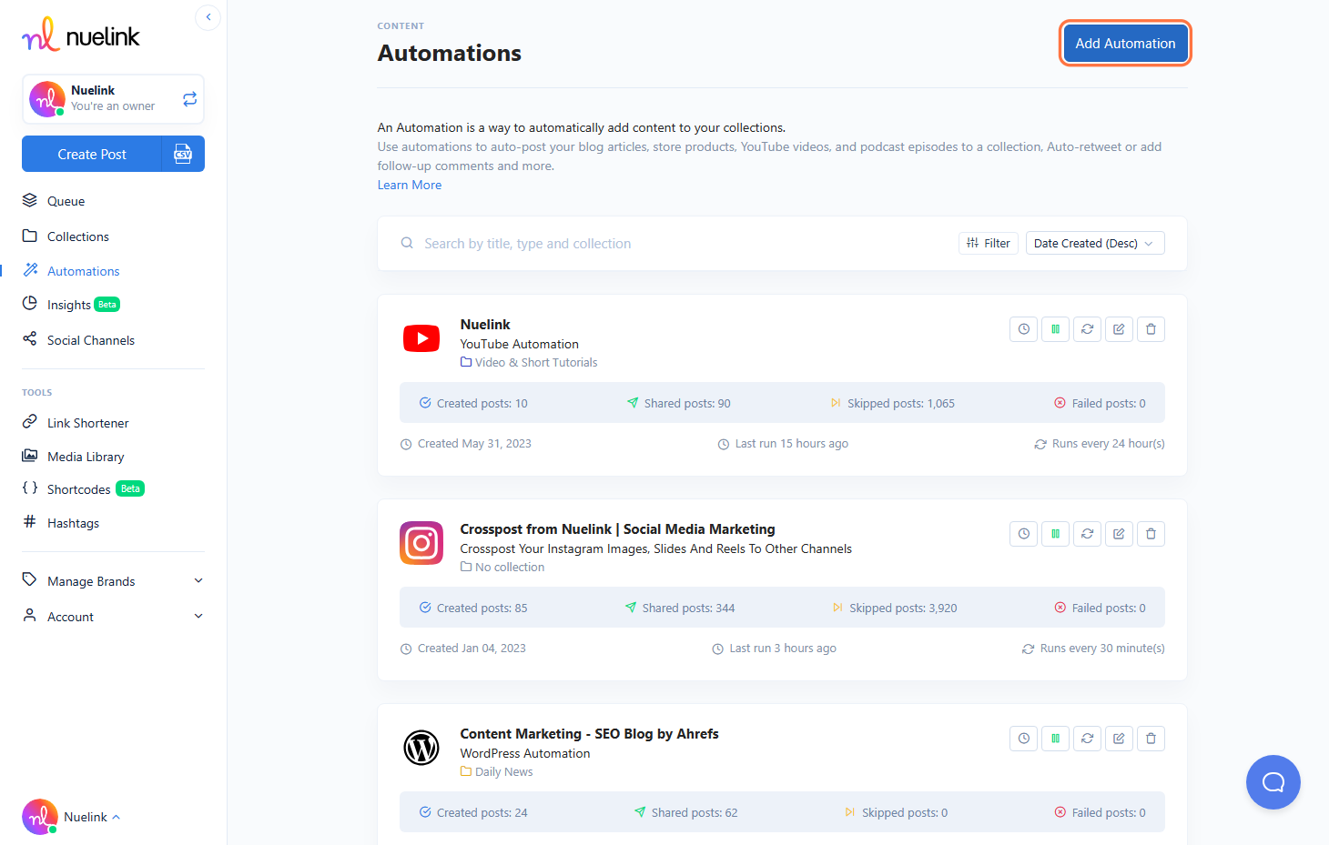This screenshot has height=845, width=1329.
Task: Open schedule clock icon for Nuelink YouTube automation
Action: (x=1024, y=329)
